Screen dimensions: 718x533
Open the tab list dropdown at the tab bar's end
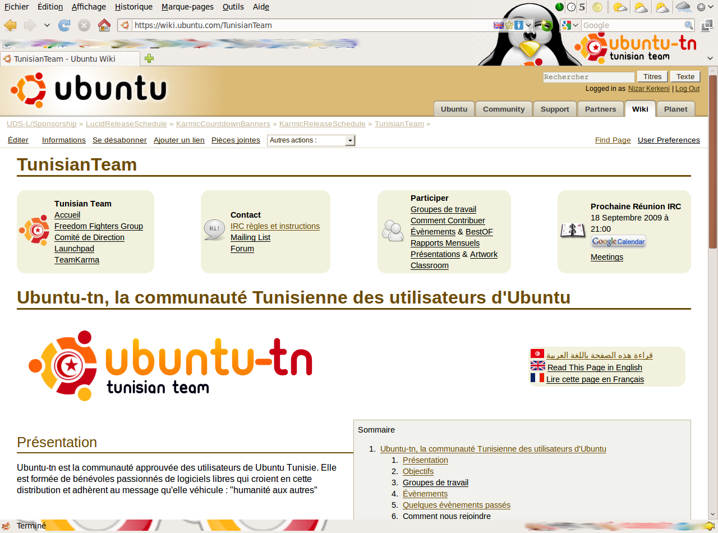click(x=710, y=58)
